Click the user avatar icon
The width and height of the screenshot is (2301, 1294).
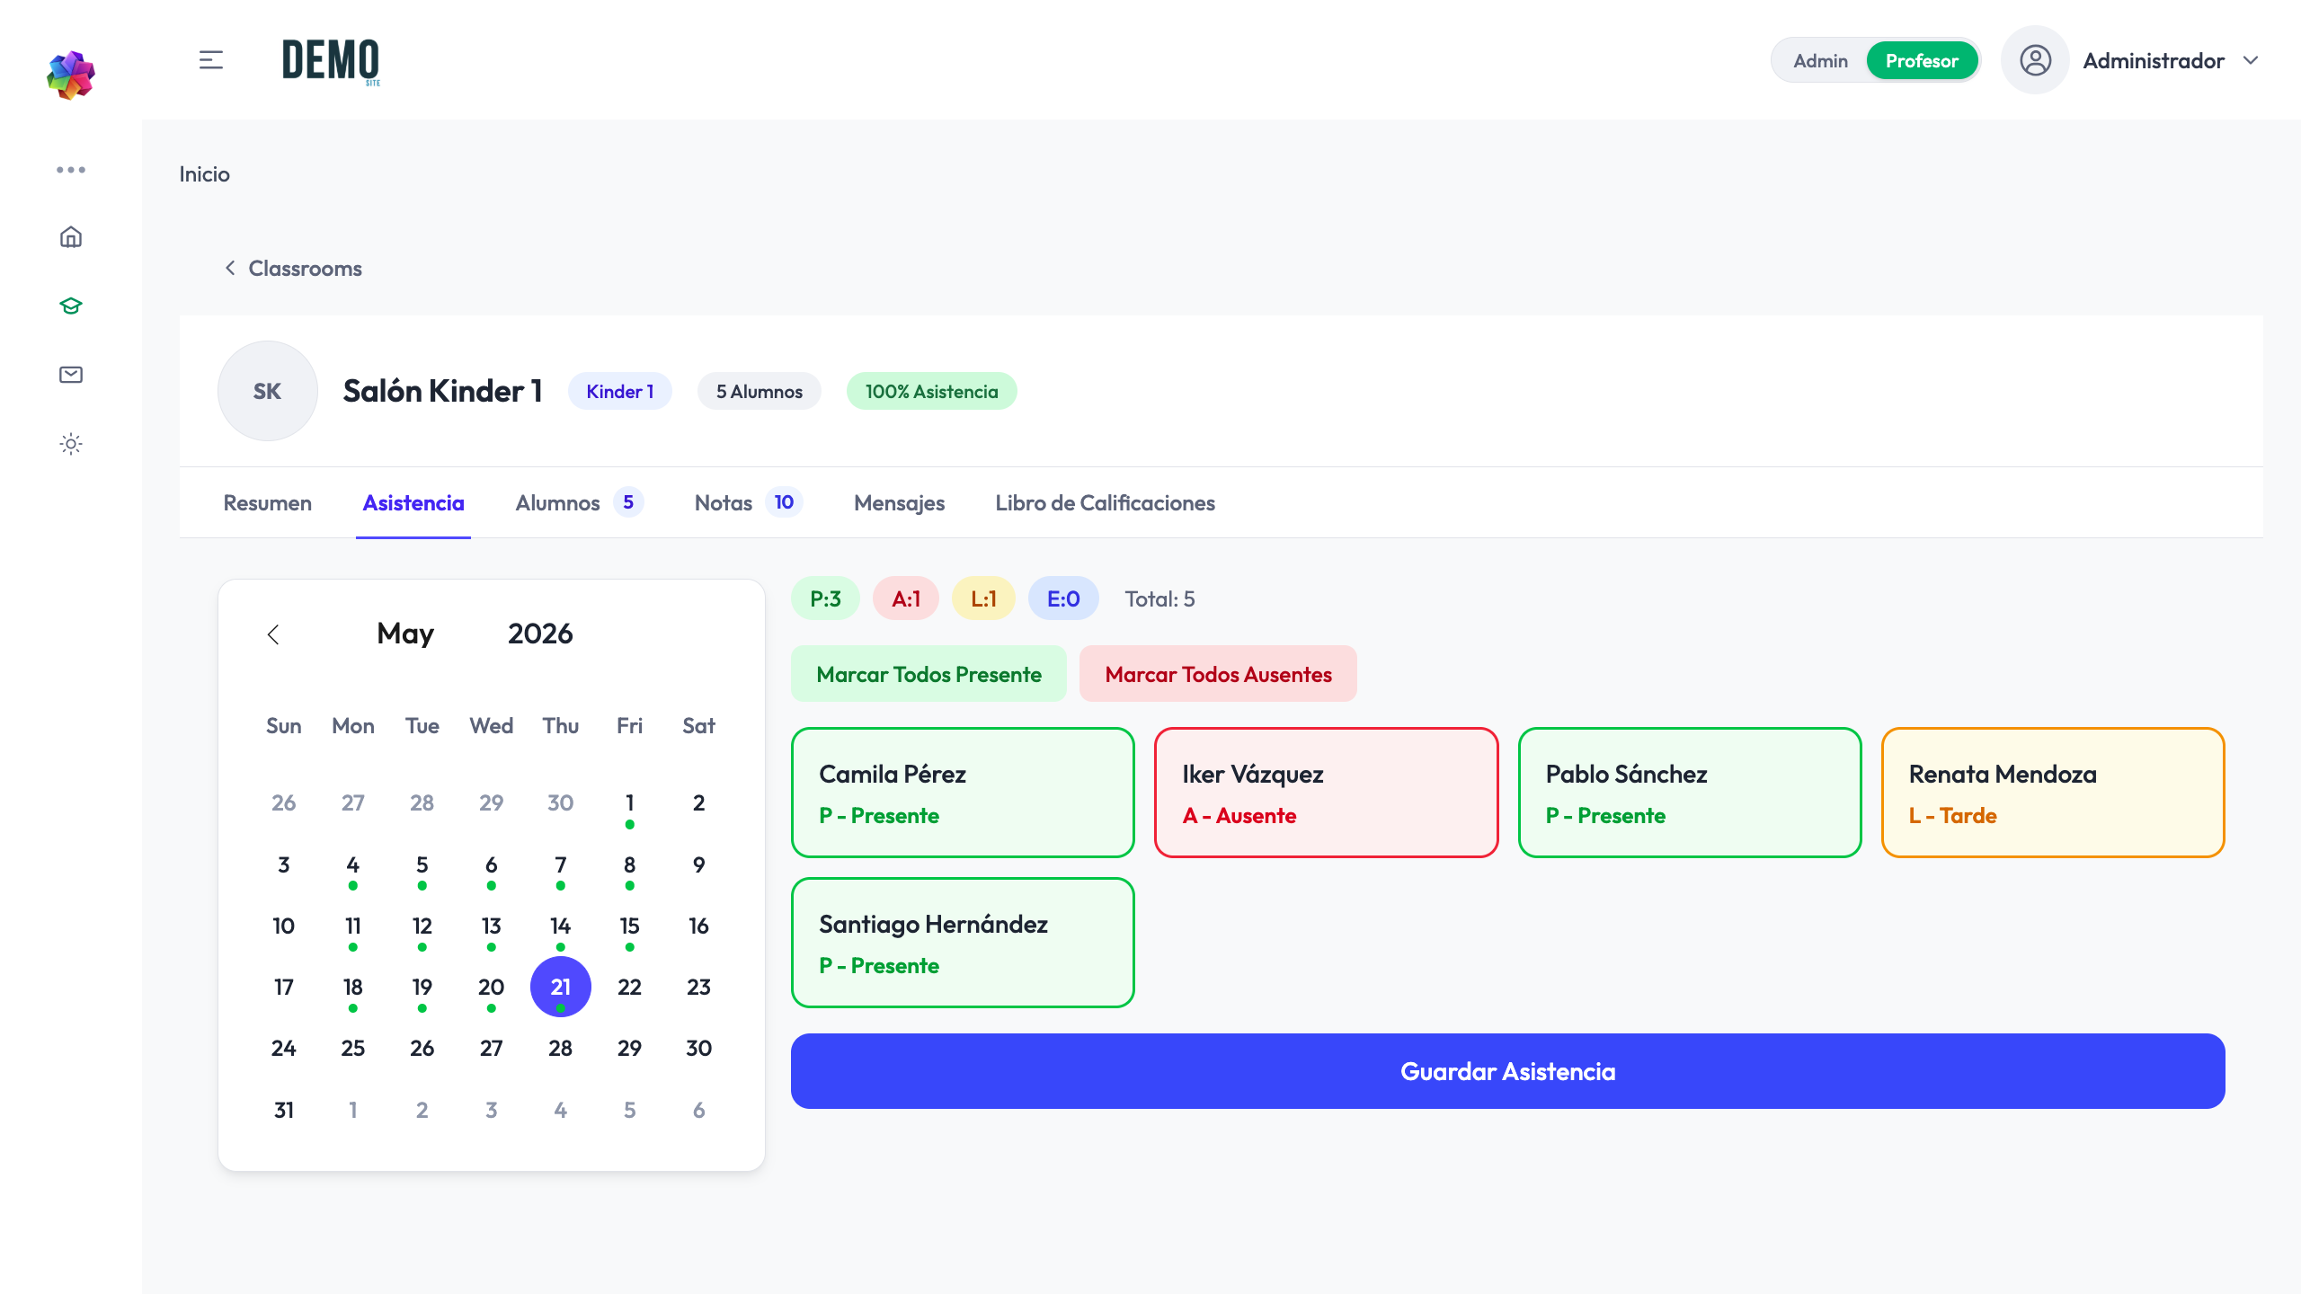[x=2035, y=60]
